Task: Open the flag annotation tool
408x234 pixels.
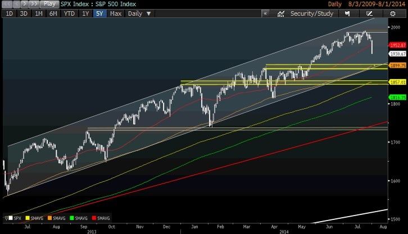Action: pos(347,13)
